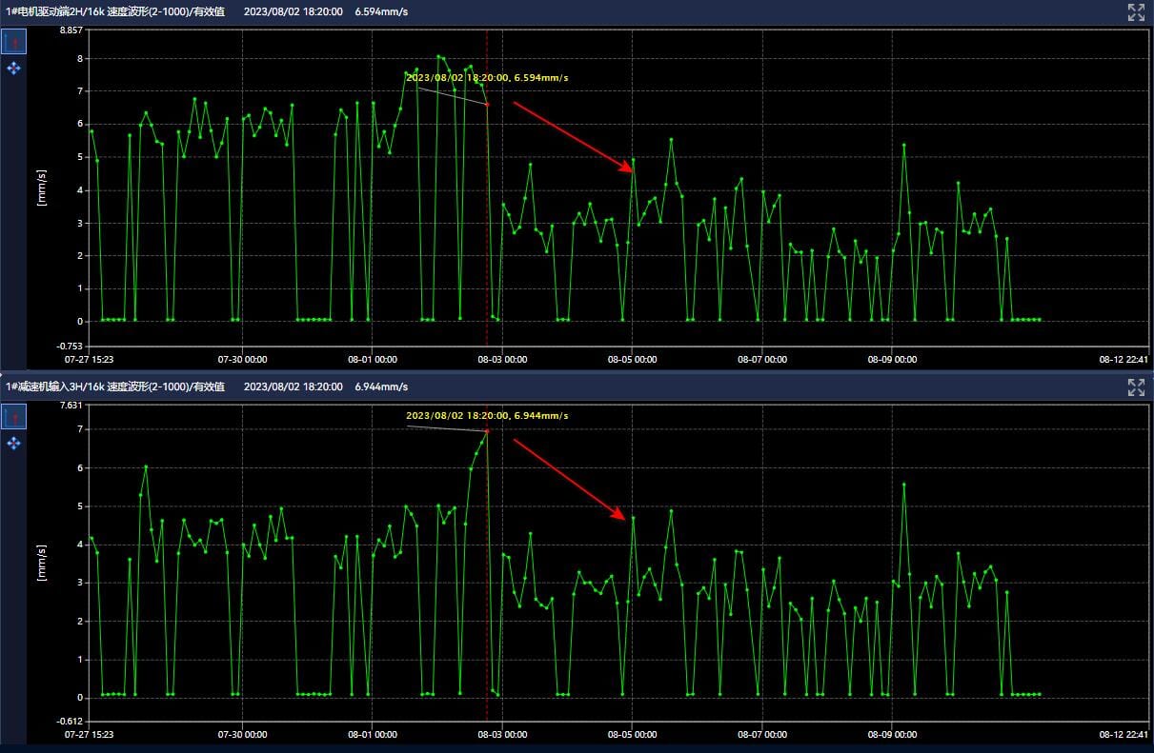
Task: Click the red cursor line in top chart
Action: [487, 238]
